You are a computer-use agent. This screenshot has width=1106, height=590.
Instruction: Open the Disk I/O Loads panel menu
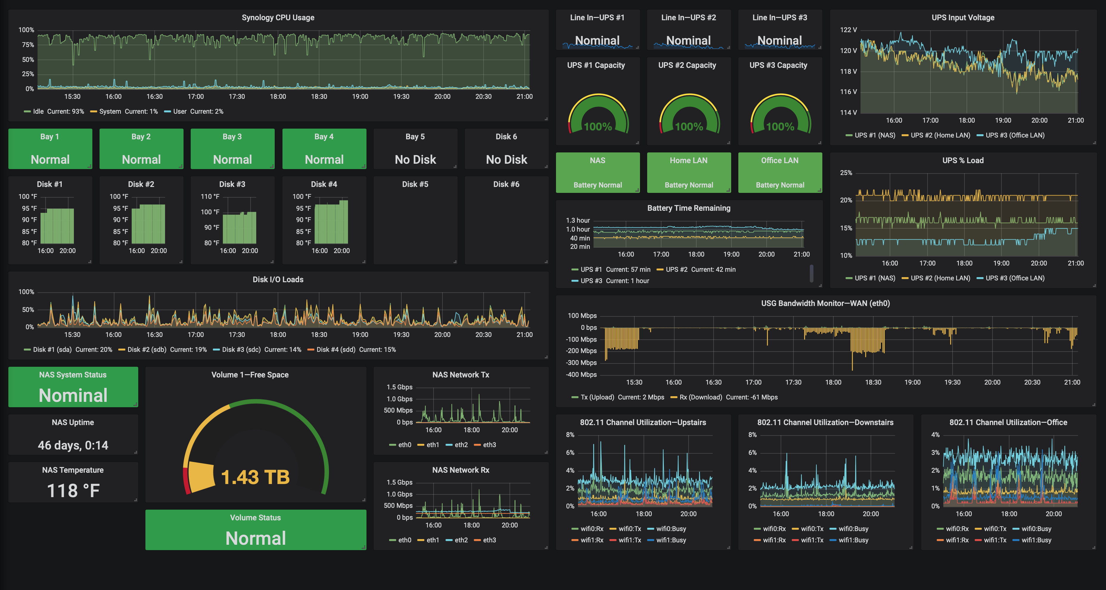(x=278, y=279)
